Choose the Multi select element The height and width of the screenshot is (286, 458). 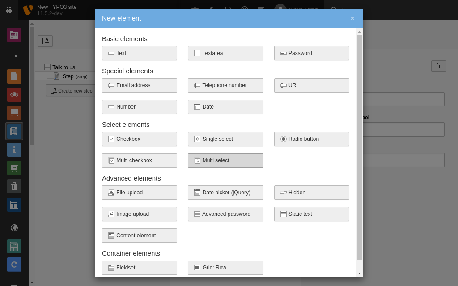point(225,160)
